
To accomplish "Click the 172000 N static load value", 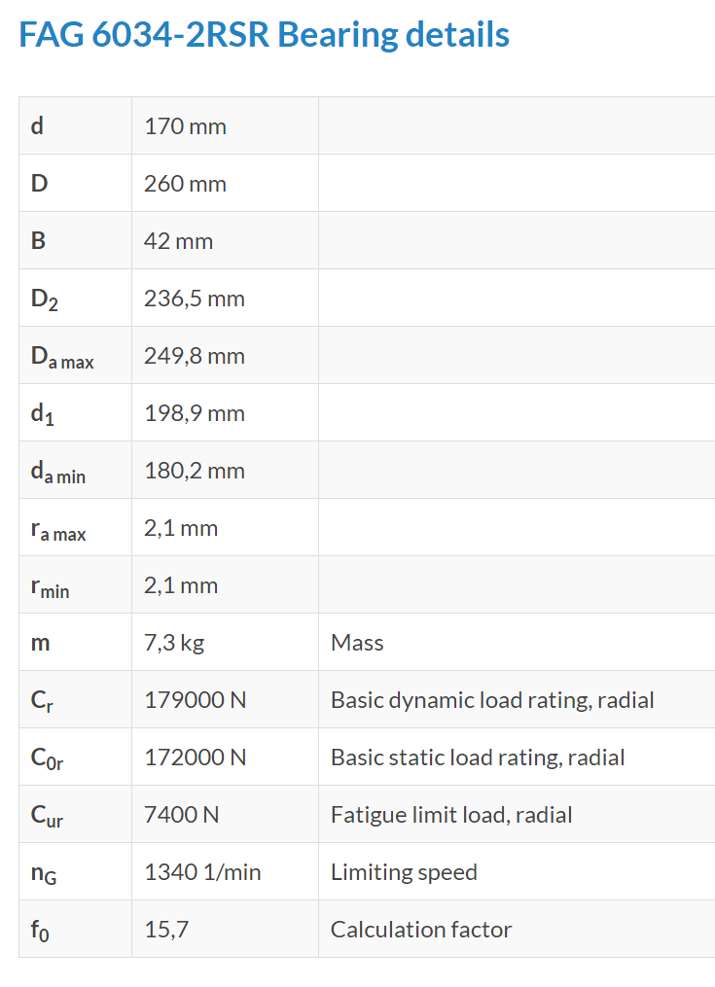I will [195, 758].
